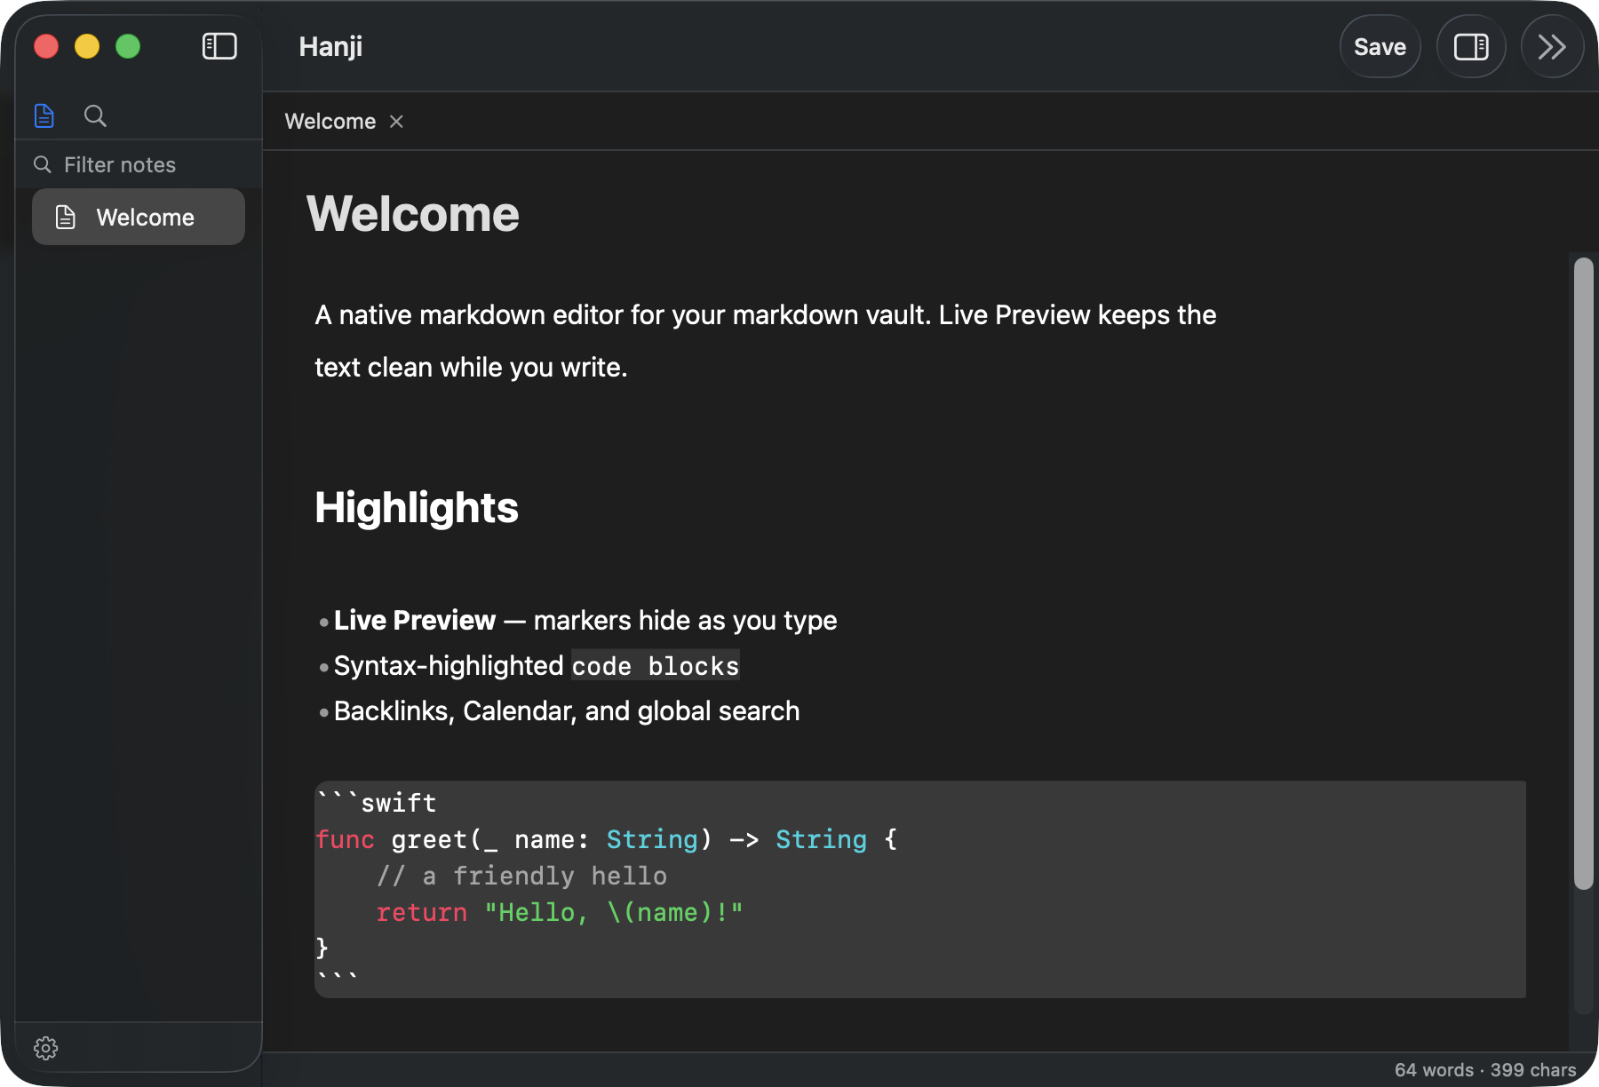This screenshot has width=1599, height=1087.
Task: Open the Welcome note in sidebar
Action: pyautogui.click(x=139, y=217)
